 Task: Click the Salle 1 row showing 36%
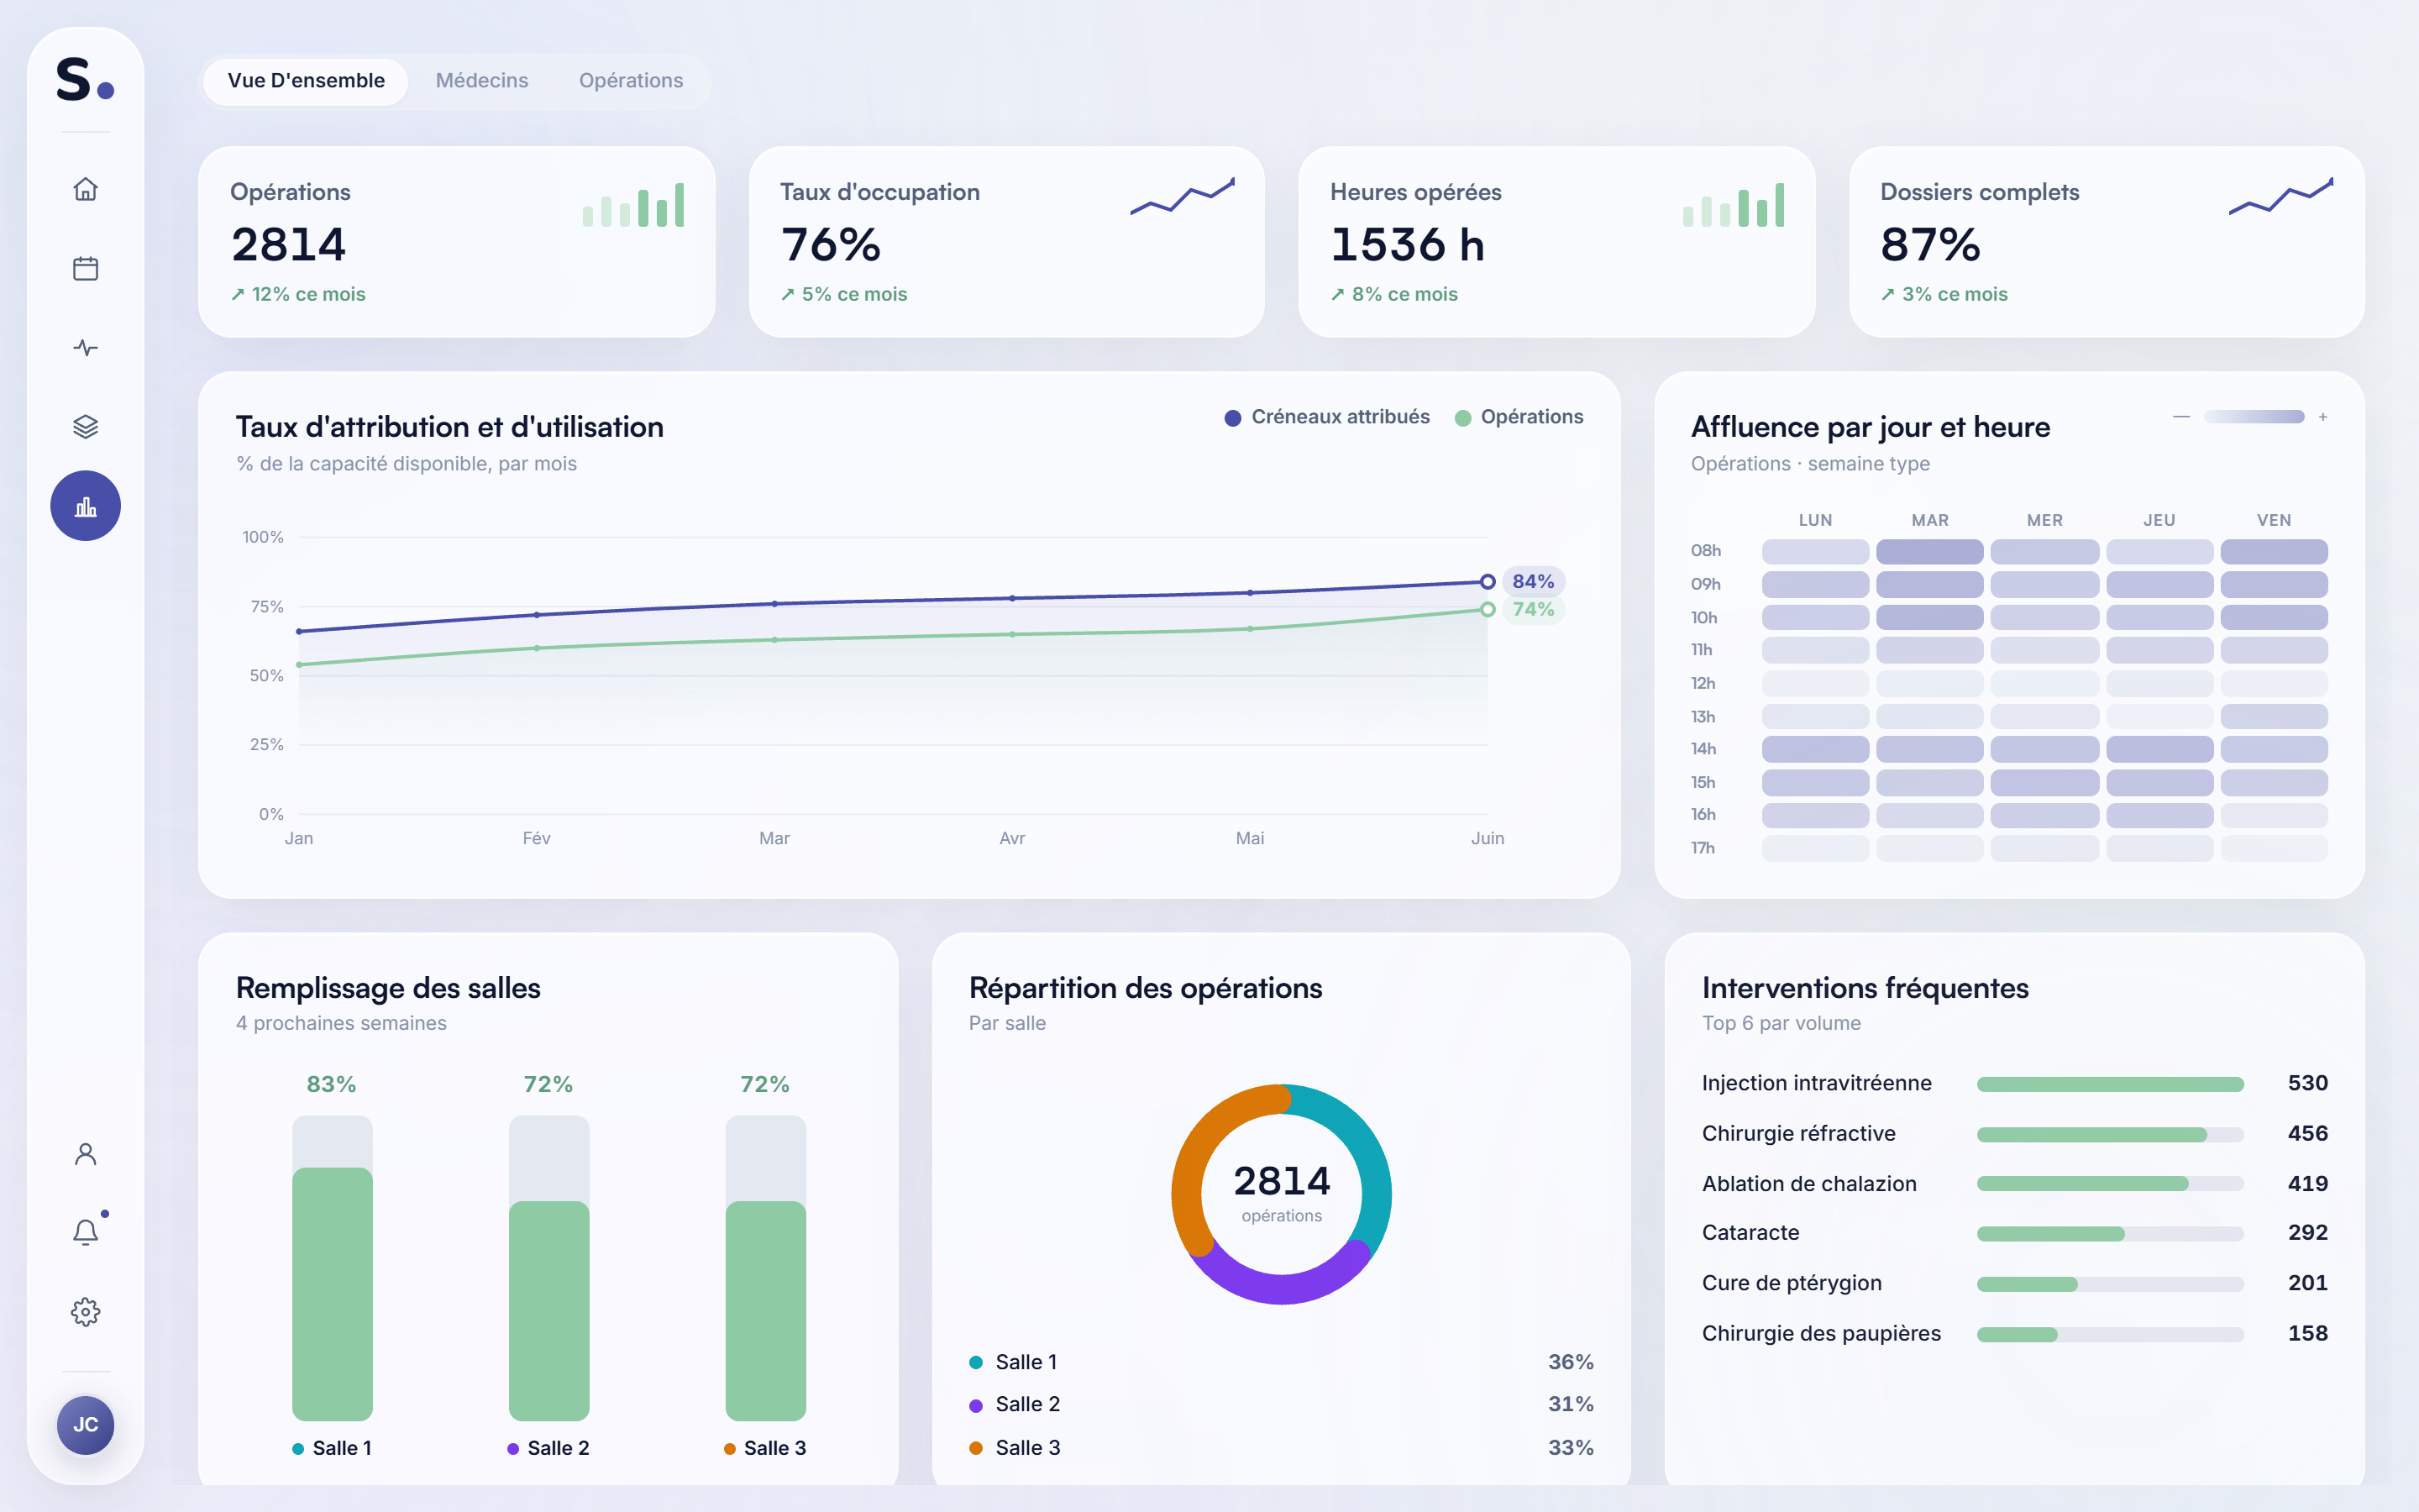coord(1282,1362)
